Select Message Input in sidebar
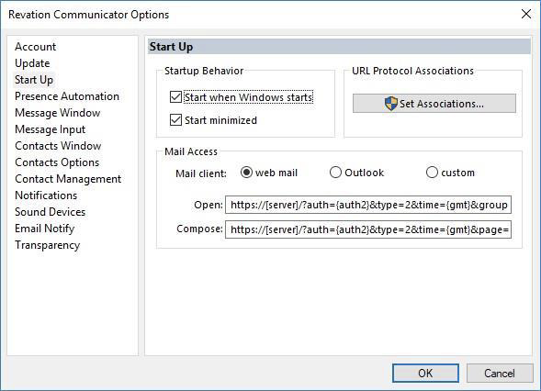 (50, 129)
